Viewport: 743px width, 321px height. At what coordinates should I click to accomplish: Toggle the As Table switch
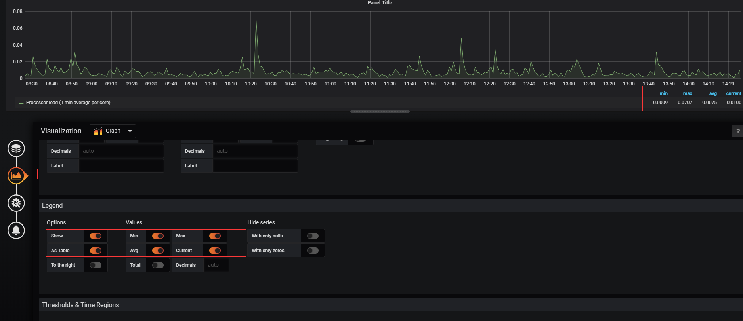pos(96,251)
